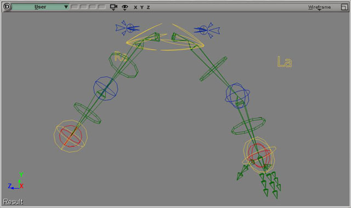Screen dimensions: 351x208
Task: Click the XYZ axis orientation gizmo
Action: [x=16, y=181]
